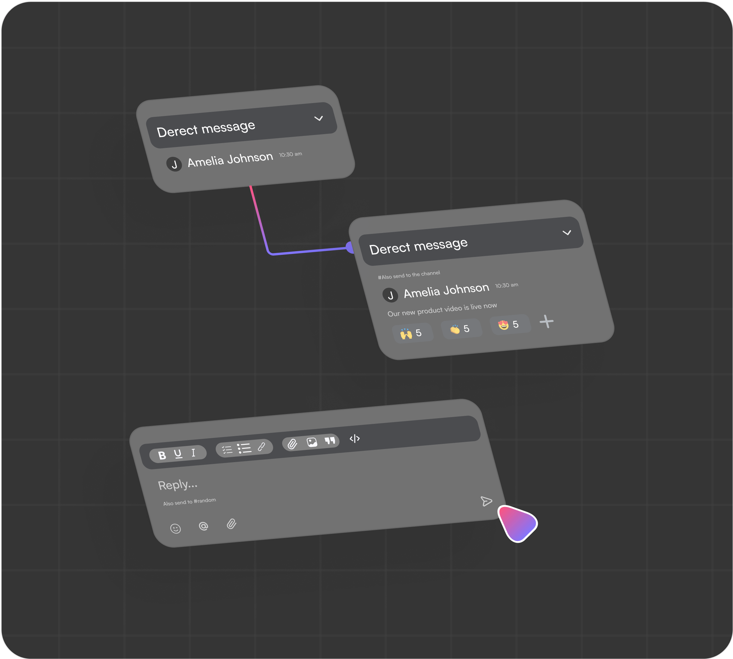Enable Also send to #random option

point(189,502)
